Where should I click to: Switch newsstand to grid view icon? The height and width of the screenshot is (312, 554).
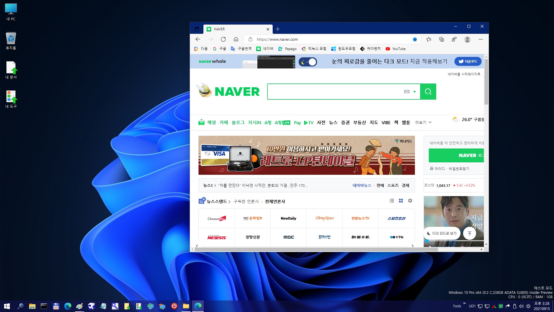click(x=401, y=201)
